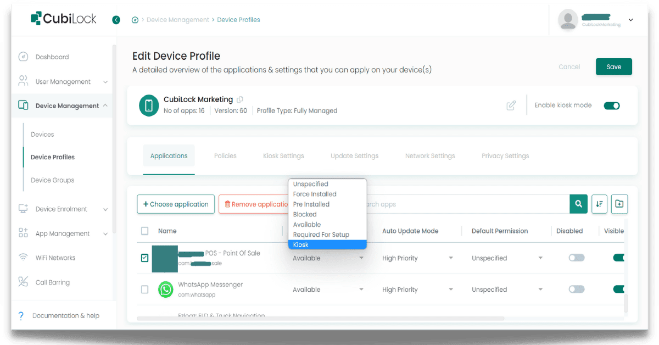
Task: Copy profile name CubiLock Marketing icon
Action: (239, 99)
